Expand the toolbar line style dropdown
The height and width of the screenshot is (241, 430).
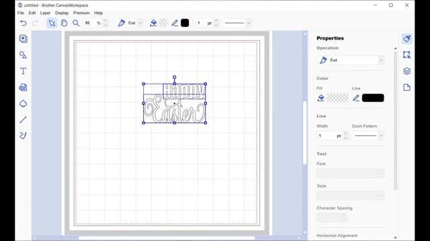point(249,23)
